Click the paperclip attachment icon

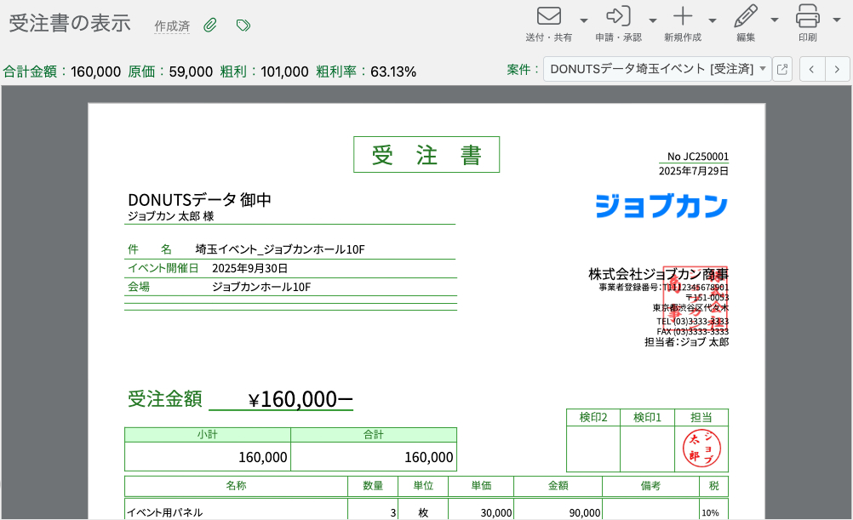coord(210,26)
